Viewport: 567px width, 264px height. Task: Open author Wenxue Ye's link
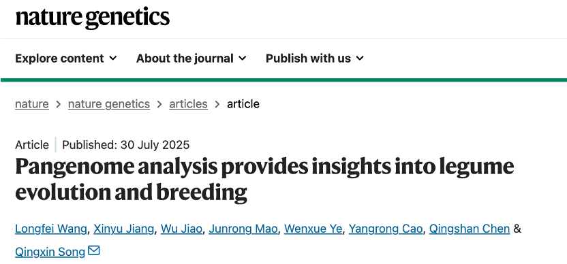(x=313, y=229)
